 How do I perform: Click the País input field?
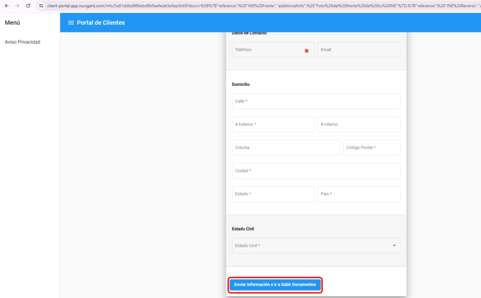359,194
